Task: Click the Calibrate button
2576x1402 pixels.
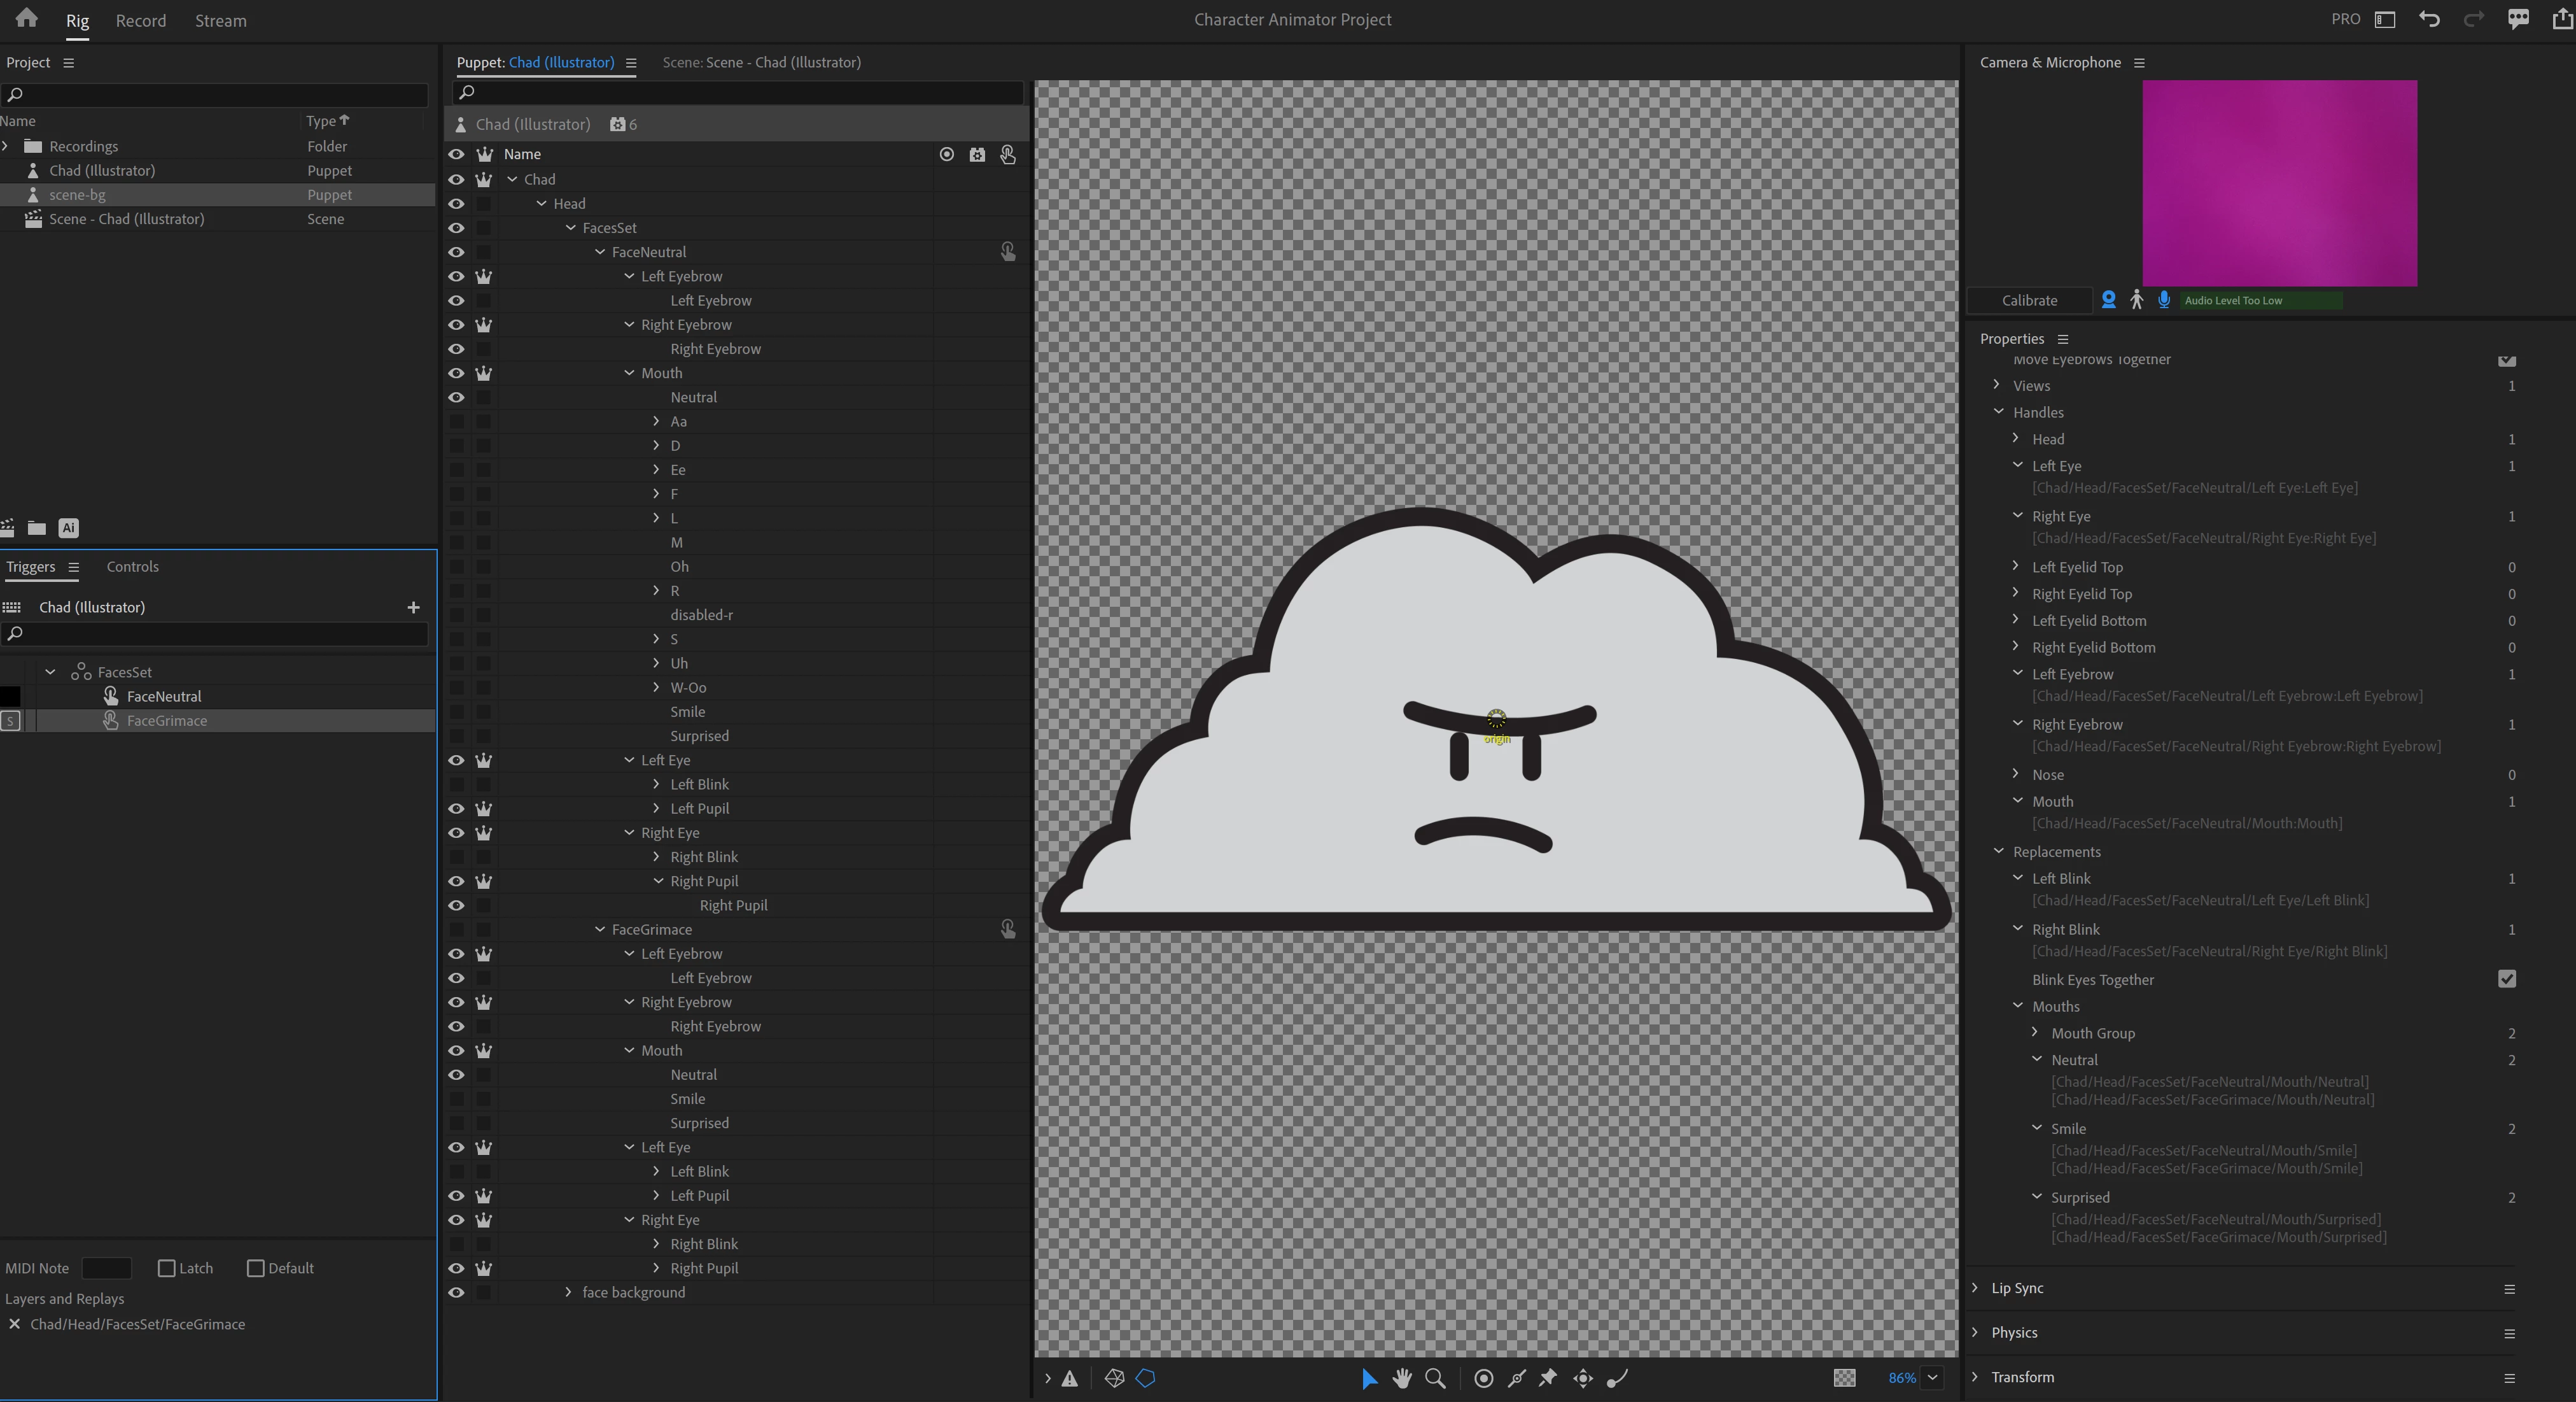Action: (2029, 301)
